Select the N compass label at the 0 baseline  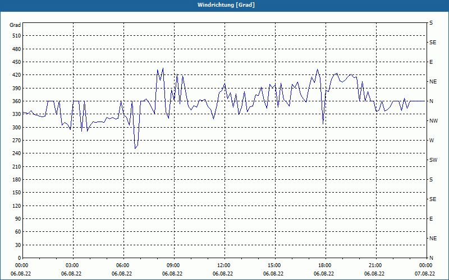pyautogui.click(x=431, y=258)
